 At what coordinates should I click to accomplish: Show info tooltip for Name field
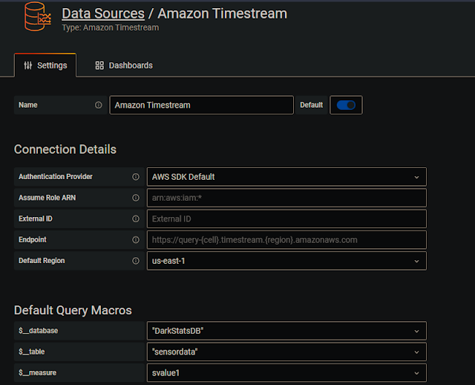pyautogui.click(x=99, y=105)
